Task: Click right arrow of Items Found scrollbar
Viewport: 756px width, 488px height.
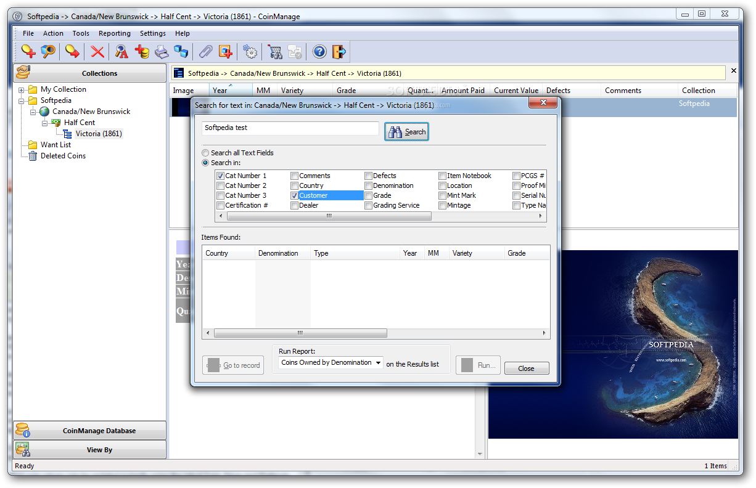Action: pyautogui.click(x=544, y=333)
